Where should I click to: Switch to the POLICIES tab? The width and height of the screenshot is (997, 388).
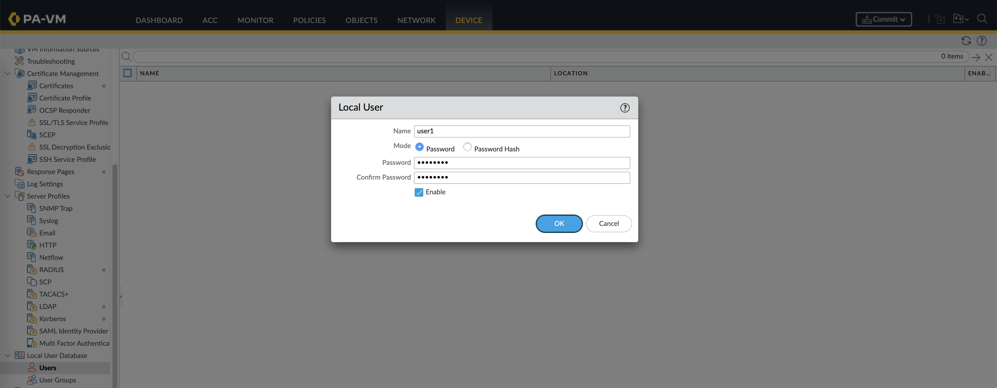tap(309, 20)
